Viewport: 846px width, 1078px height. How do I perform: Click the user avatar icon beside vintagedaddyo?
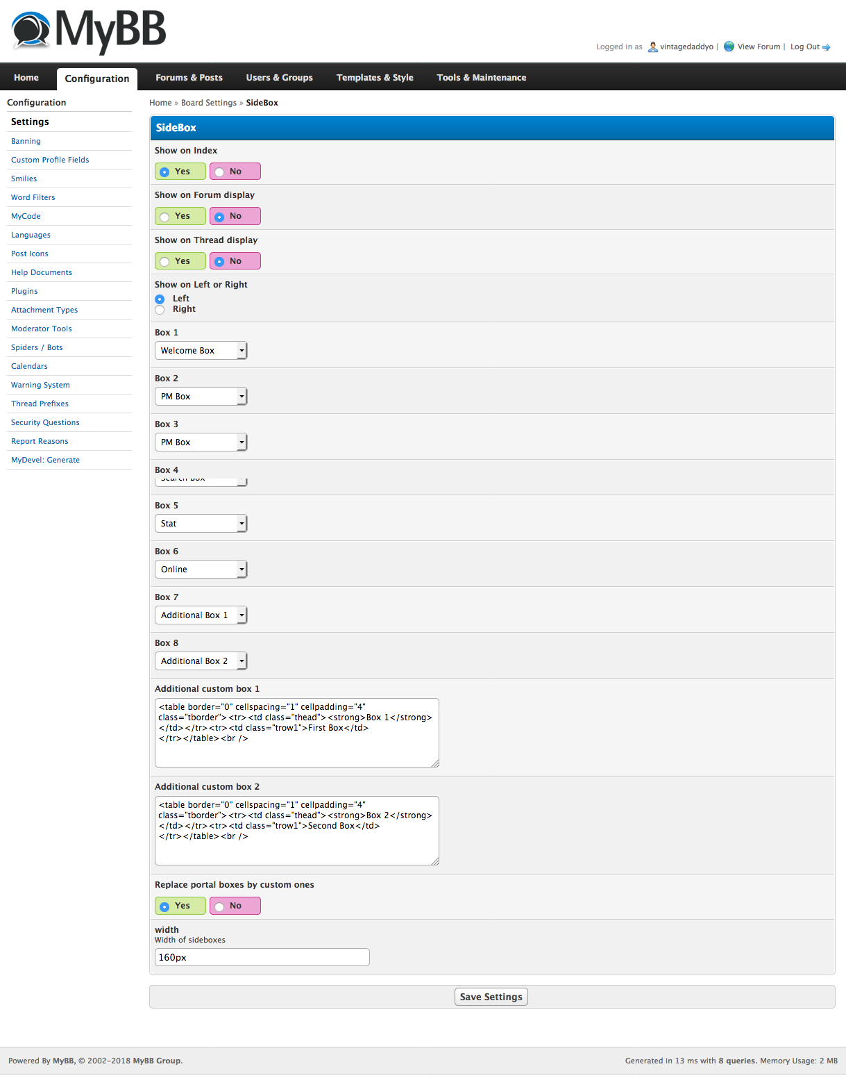point(652,47)
